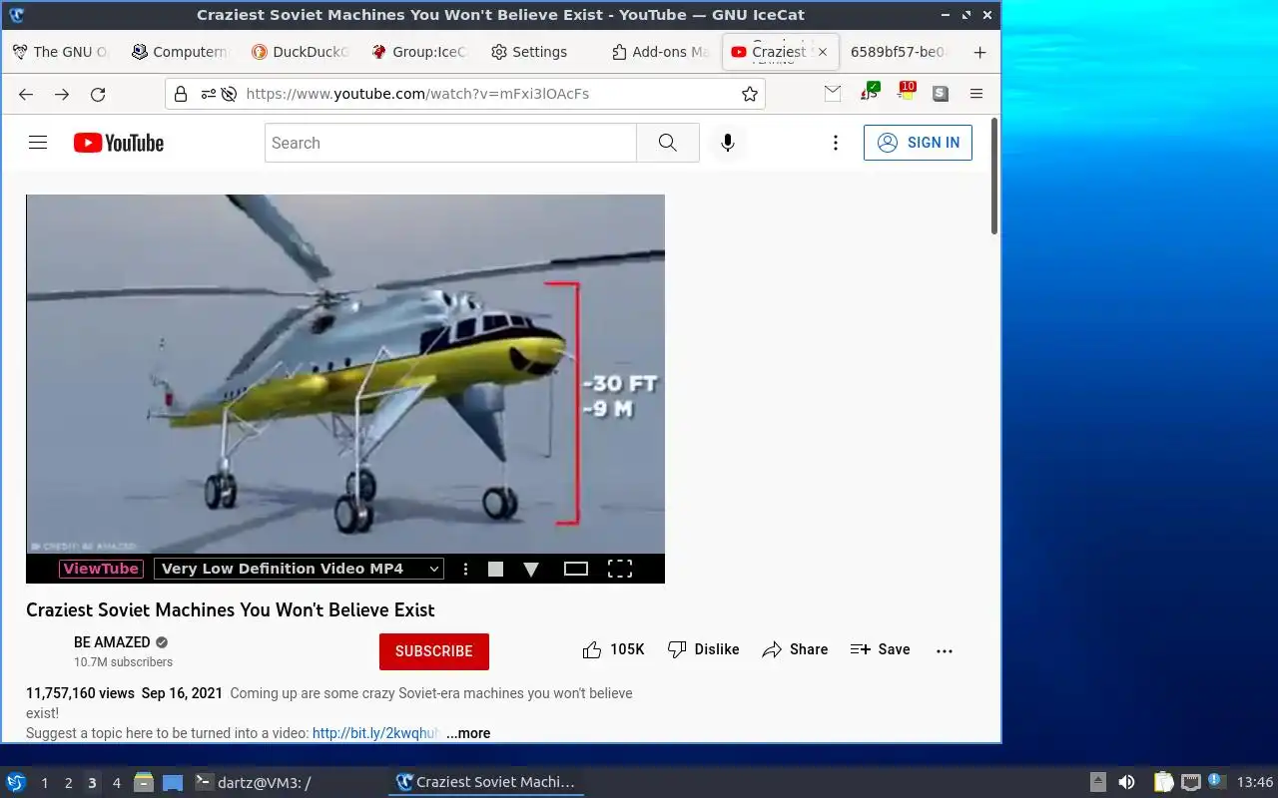Start voice search with the microphone icon

point(728,143)
